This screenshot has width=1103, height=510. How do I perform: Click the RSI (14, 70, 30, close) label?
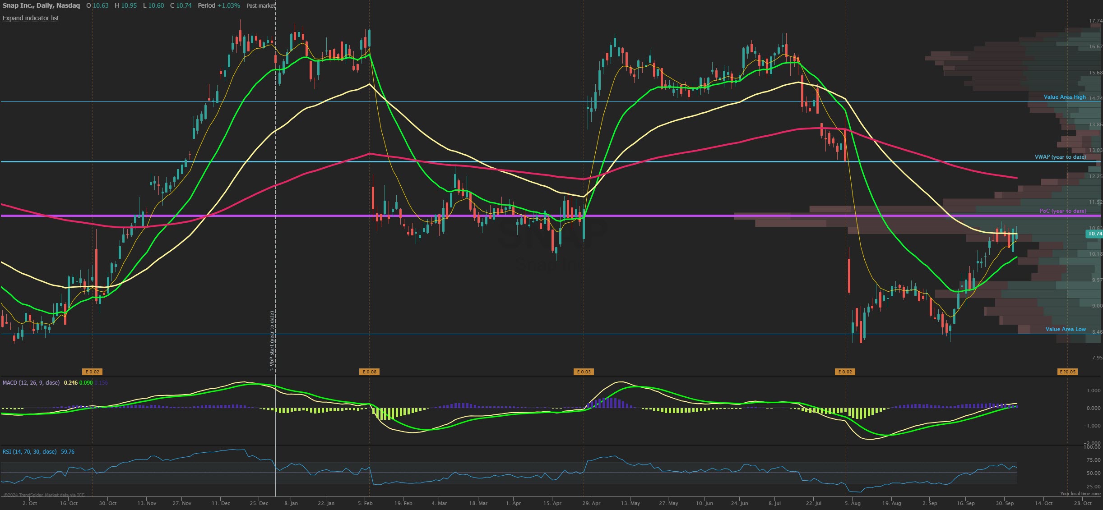click(30, 452)
